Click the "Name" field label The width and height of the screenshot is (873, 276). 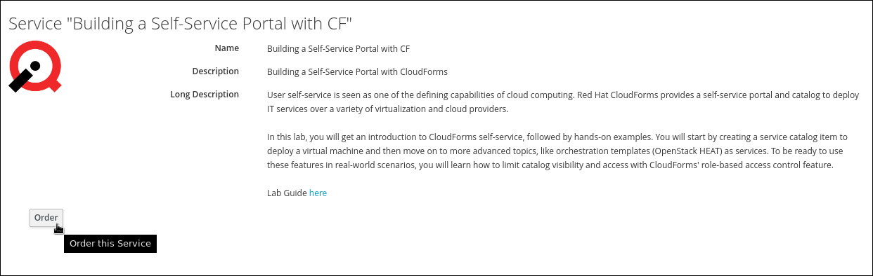point(226,48)
